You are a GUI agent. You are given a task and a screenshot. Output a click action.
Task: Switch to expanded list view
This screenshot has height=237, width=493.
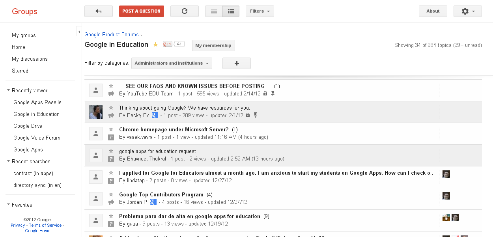coord(231,11)
